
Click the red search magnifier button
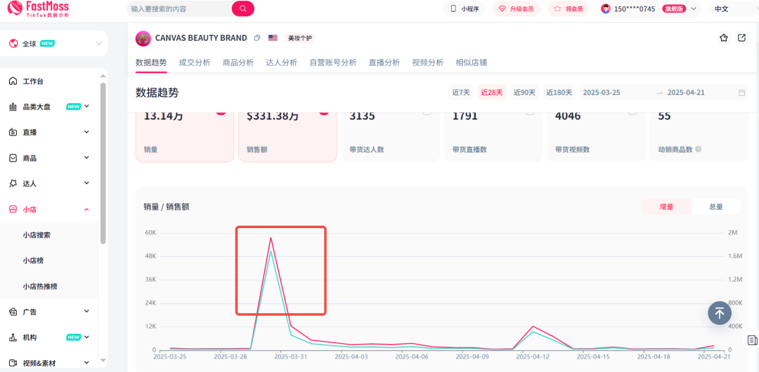(242, 8)
